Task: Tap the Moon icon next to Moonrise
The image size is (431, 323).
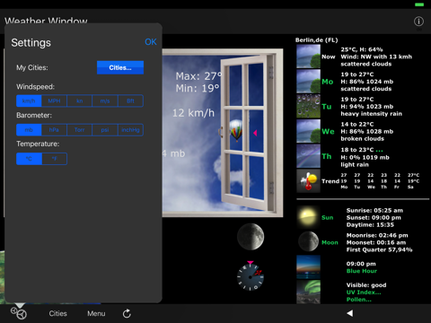Action: 308,241
